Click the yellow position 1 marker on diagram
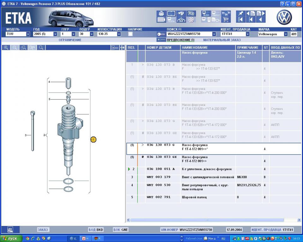 click(93, 139)
